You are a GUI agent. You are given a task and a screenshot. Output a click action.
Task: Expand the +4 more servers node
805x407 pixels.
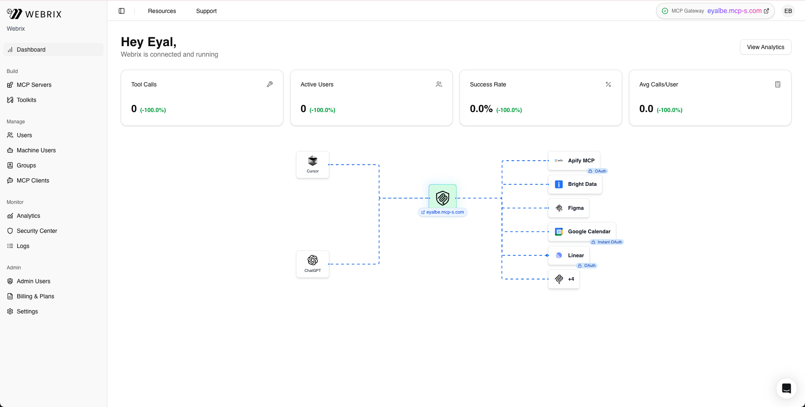564,279
